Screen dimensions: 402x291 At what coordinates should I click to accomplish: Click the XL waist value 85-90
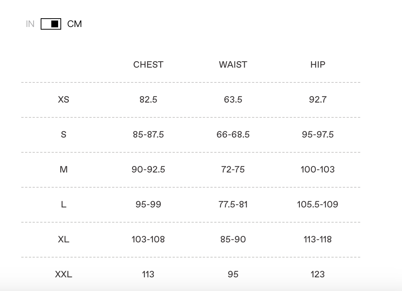[x=233, y=239]
